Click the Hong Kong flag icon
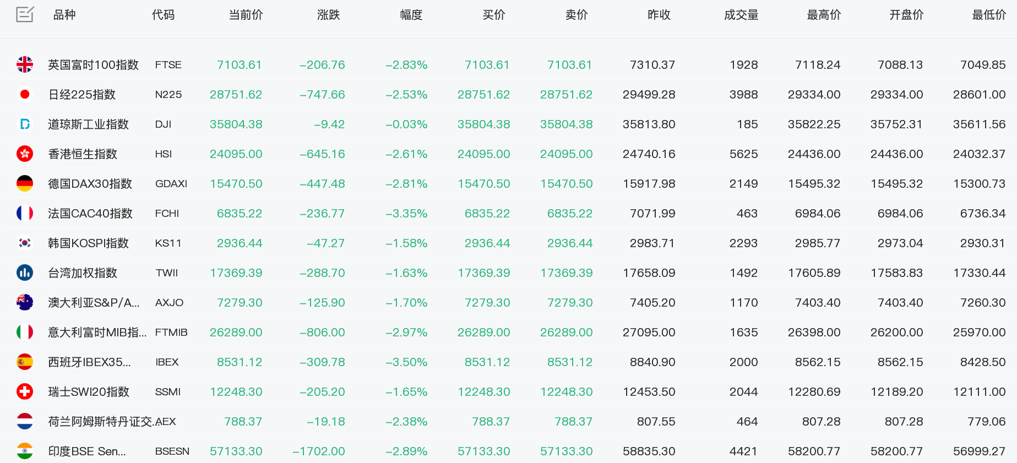Viewport: 1017px width, 463px height. click(25, 154)
